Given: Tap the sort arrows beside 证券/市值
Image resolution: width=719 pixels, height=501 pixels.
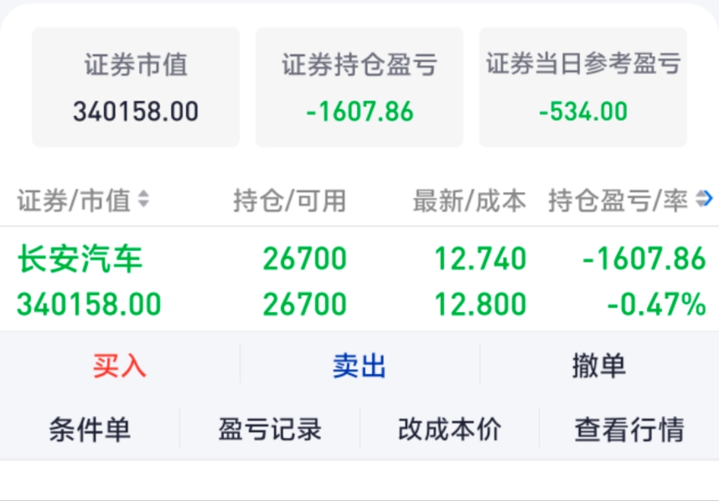Looking at the screenshot, I should click(x=143, y=199).
